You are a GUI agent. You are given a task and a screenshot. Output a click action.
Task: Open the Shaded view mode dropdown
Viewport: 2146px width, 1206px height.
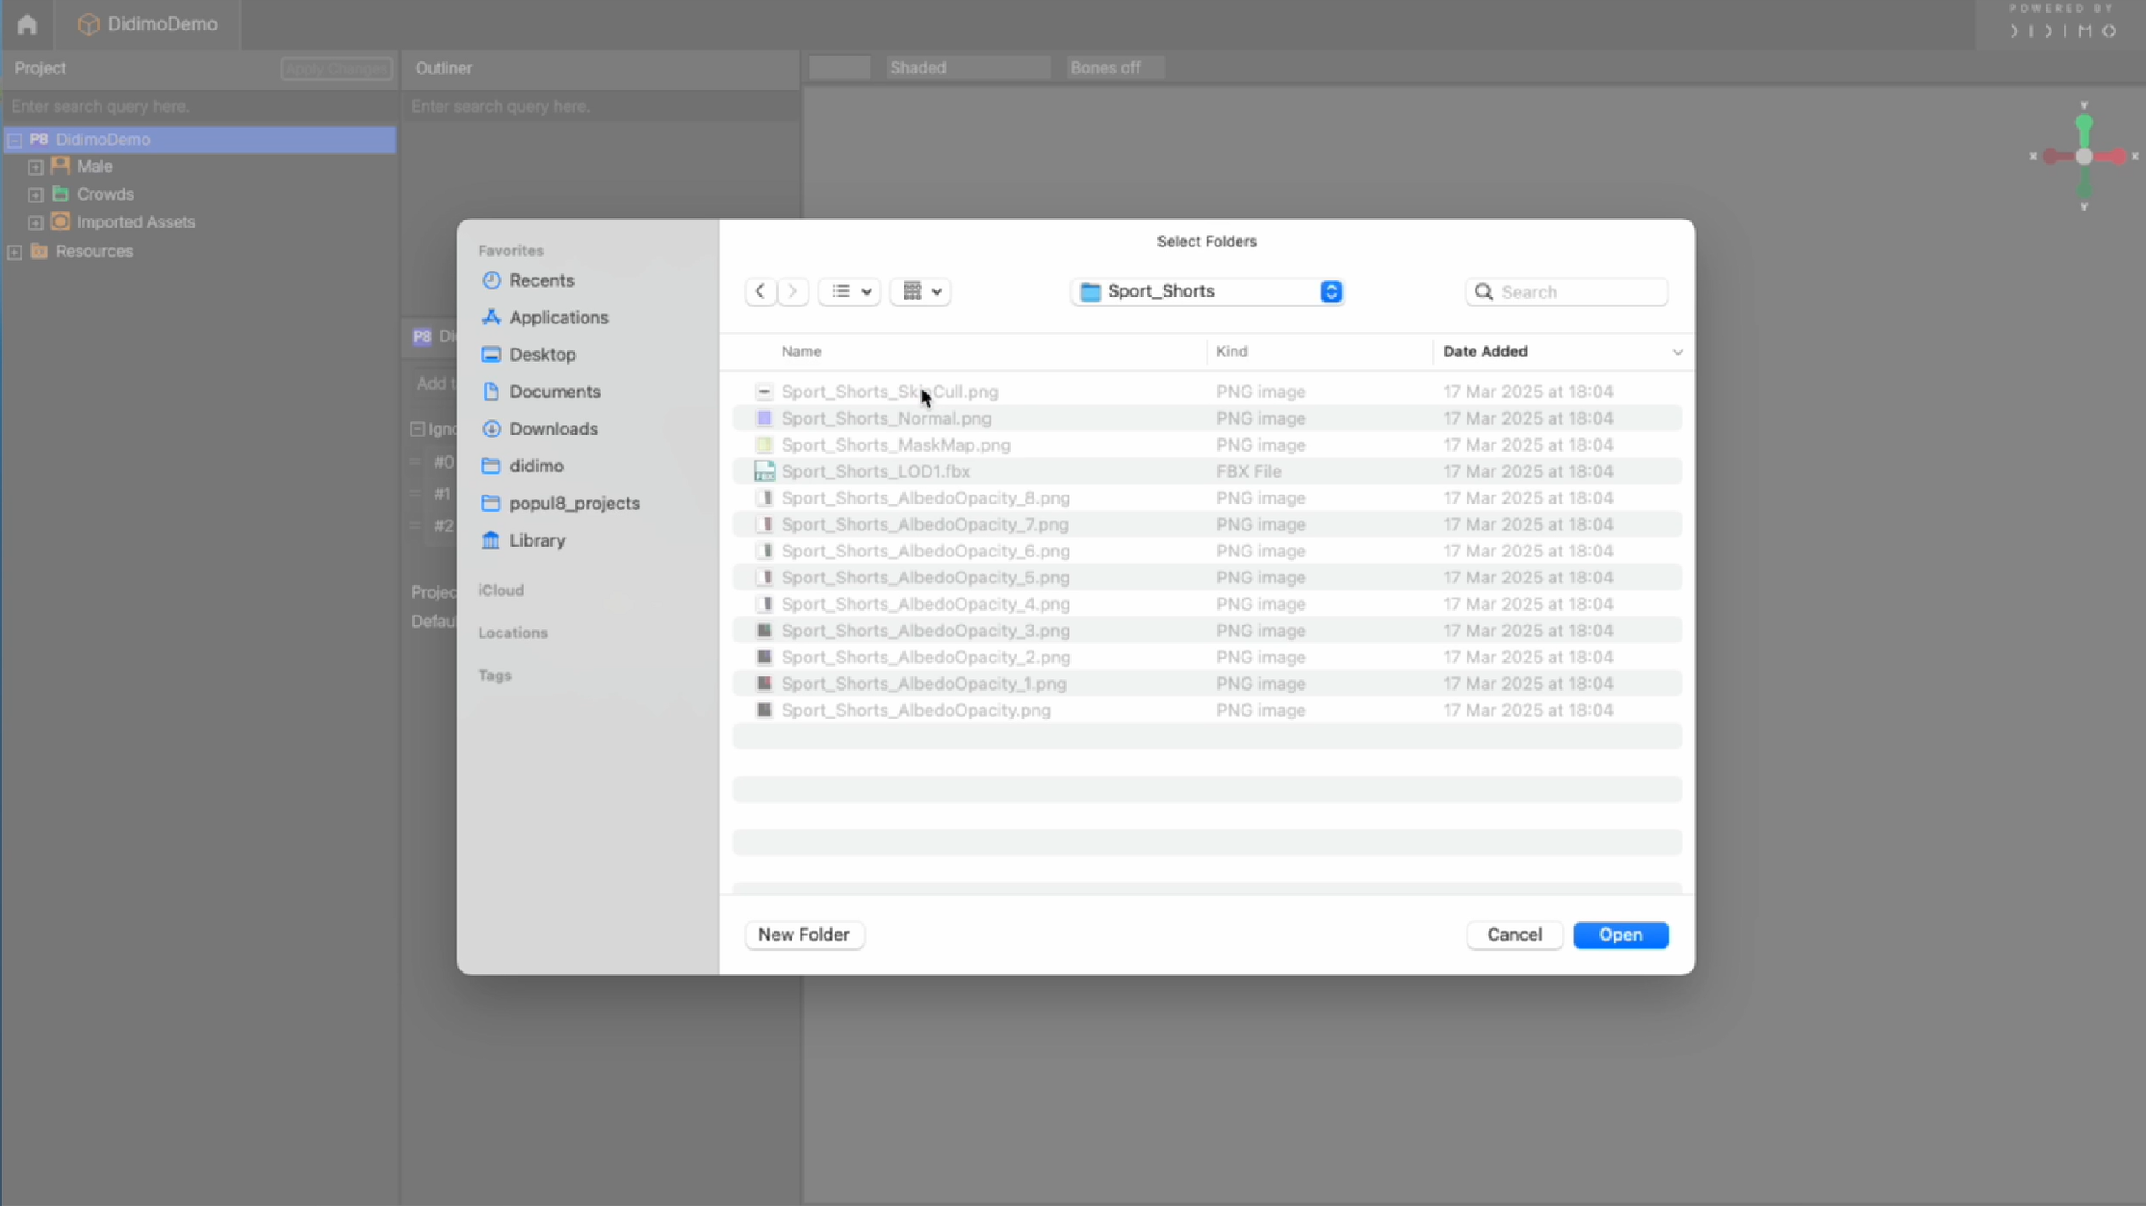tap(967, 67)
